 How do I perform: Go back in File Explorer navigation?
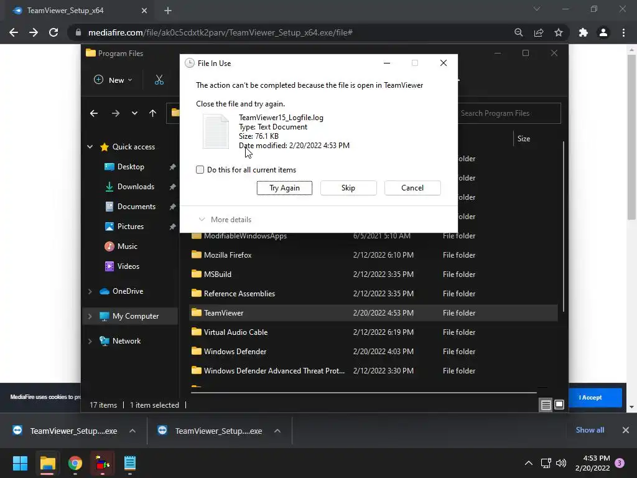(x=94, y=113)
